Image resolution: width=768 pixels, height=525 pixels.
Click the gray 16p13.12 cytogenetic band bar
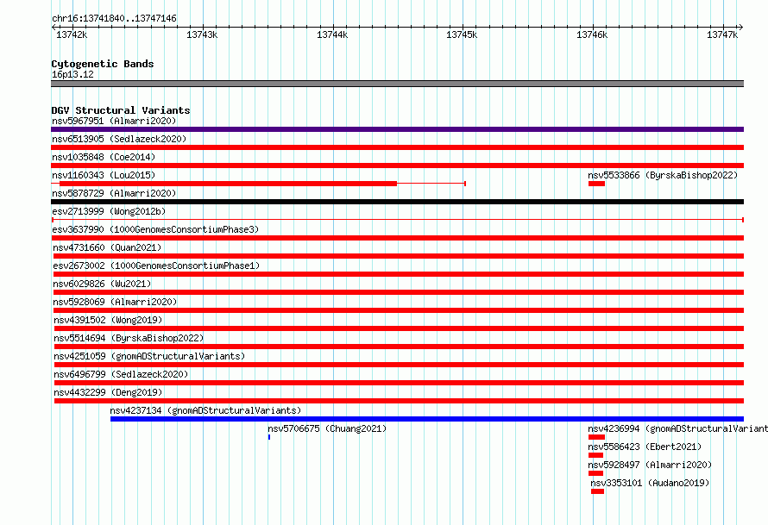[397, 84]
